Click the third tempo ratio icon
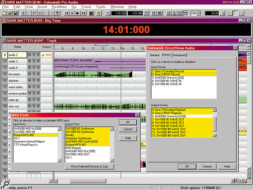 [241, 13]
